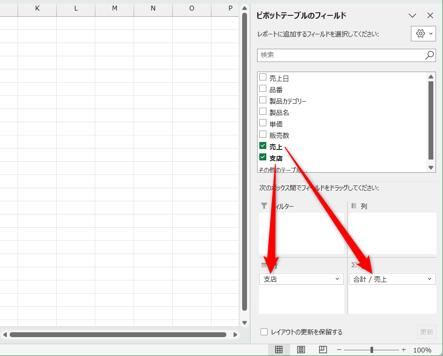Select the Page Layout view icon

tap(301, 349)
